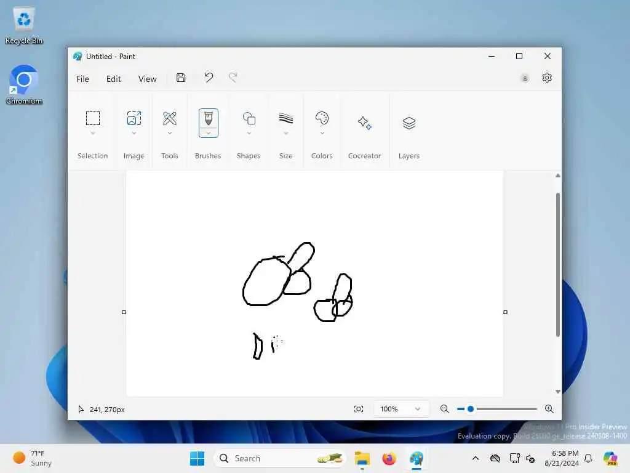Launch Cocreator sparkle icon

(x=364, y=123)
